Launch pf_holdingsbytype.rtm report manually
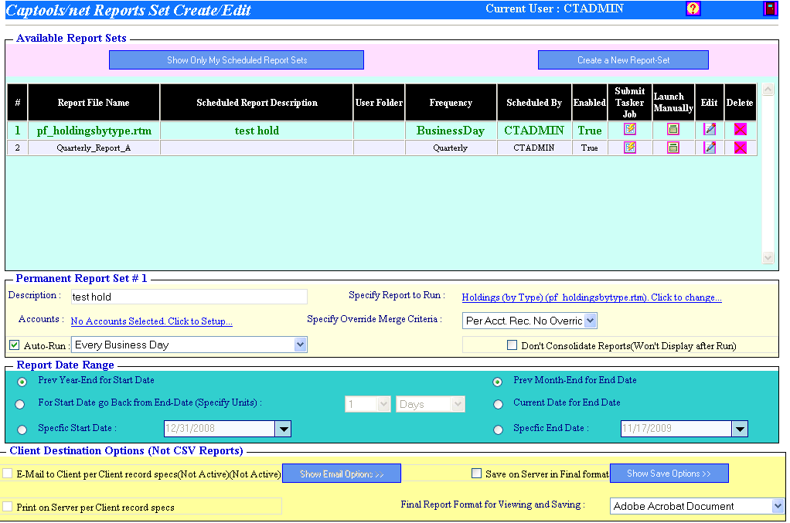 [673, 130]
